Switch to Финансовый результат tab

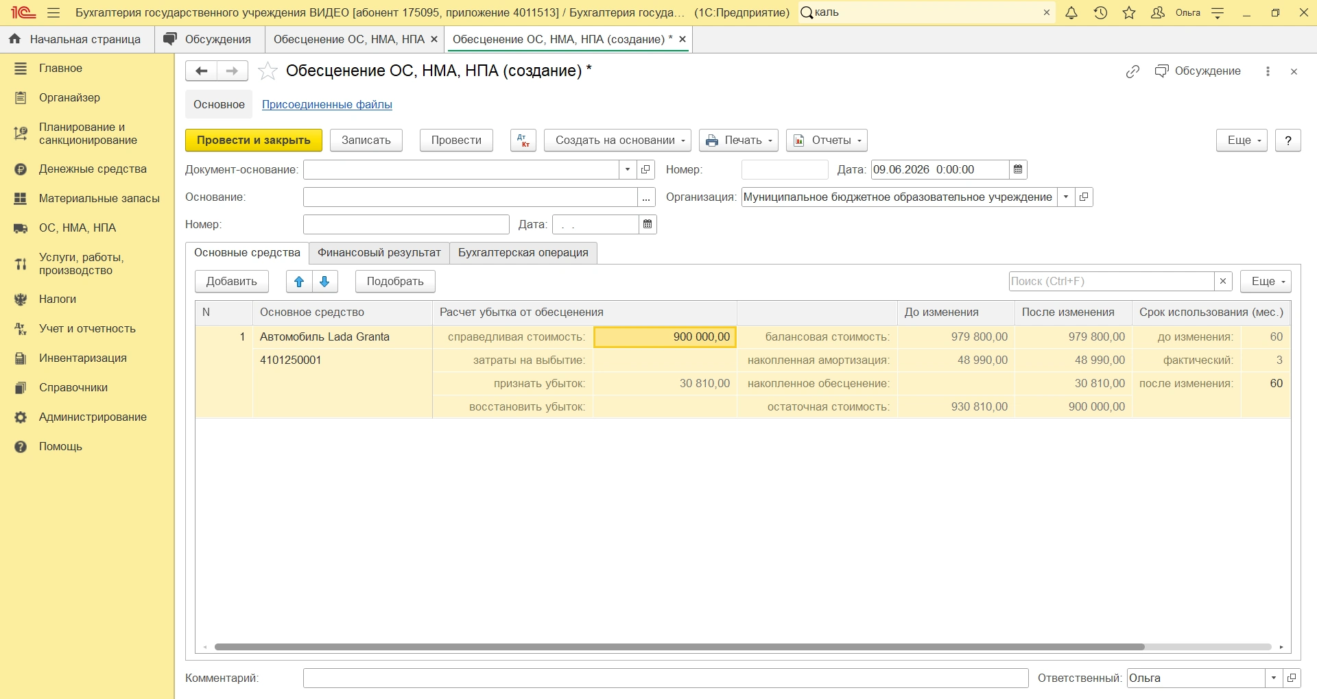click(x=379, y=253)
